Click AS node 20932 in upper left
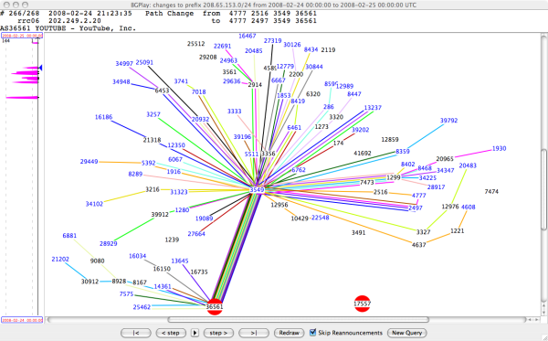Screen dimensions: 548x341 click(x=200, y=119)
